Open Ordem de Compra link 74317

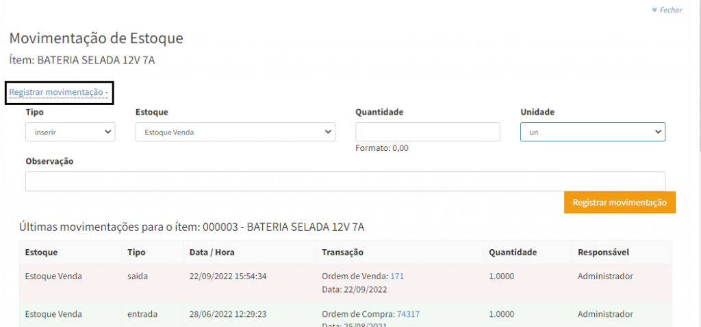click(x=408, y=314)
